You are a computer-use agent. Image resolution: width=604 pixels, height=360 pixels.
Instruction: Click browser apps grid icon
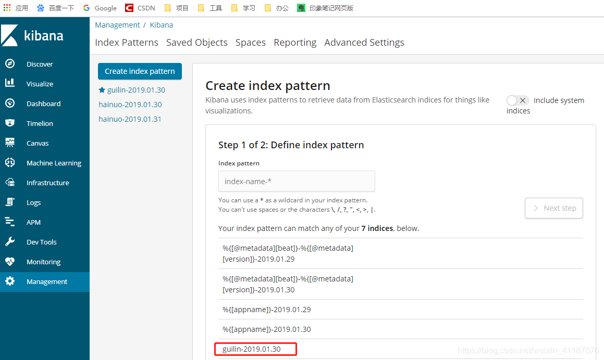coord(7,7)
